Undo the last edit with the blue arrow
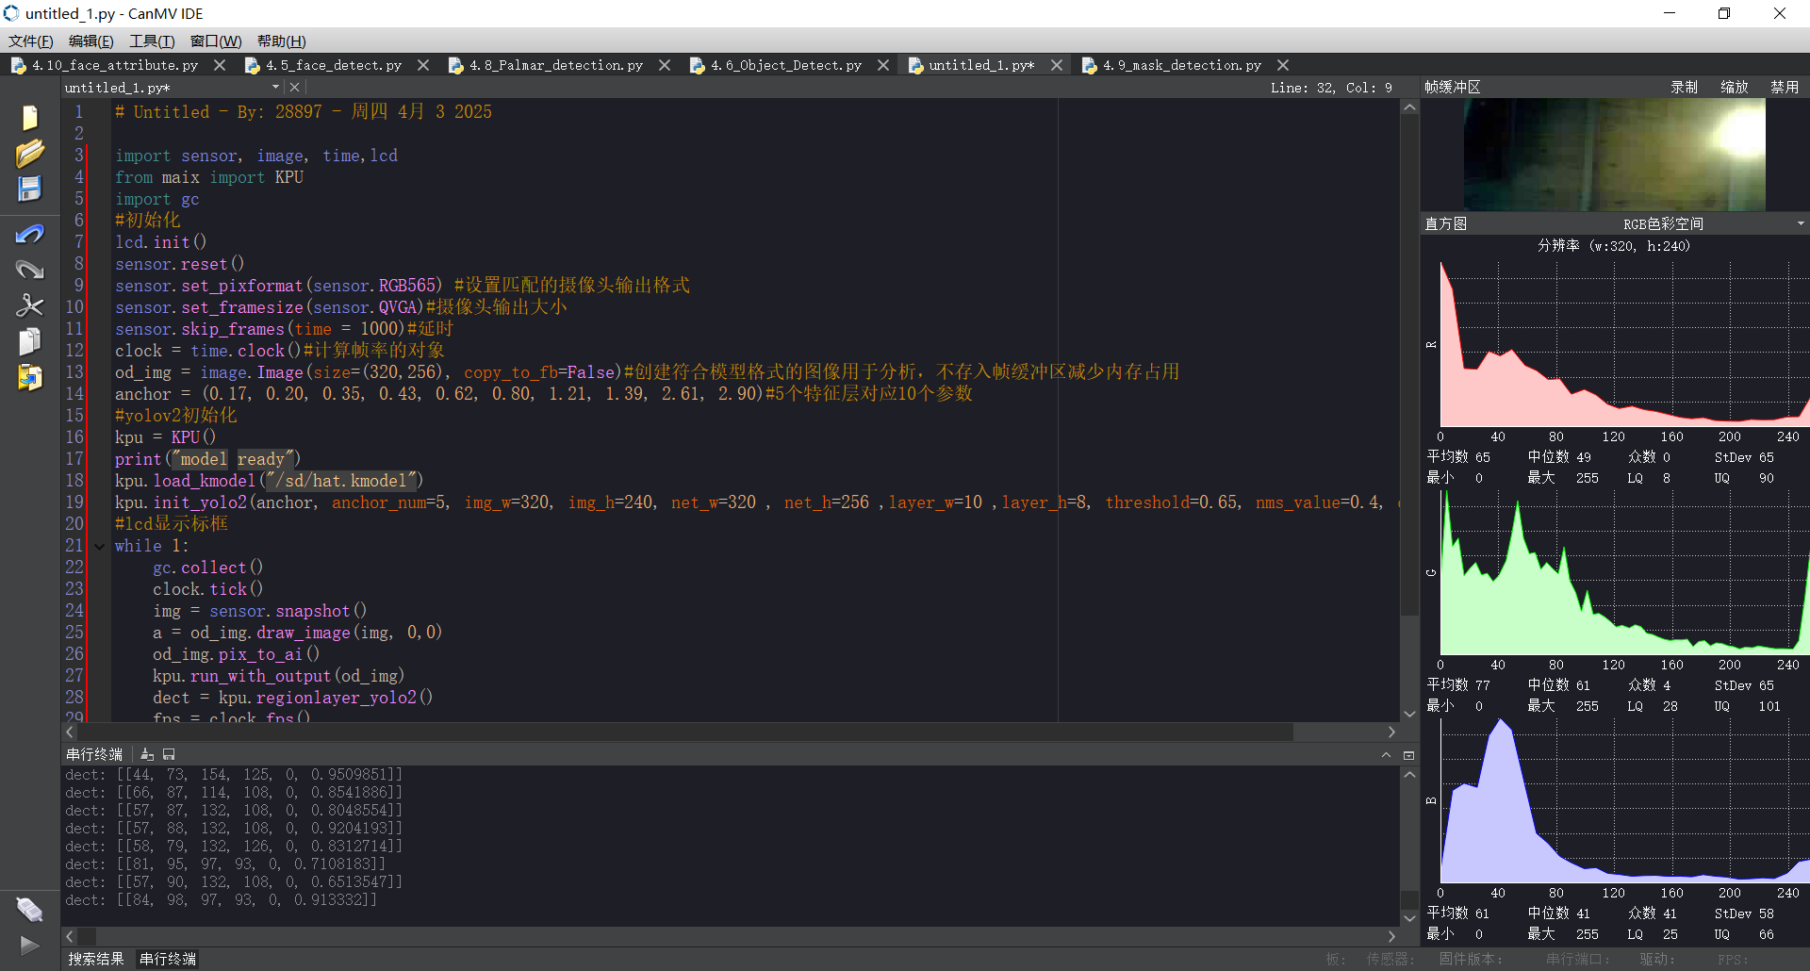The image size is (1810, 971). click(x=29, y=234)
